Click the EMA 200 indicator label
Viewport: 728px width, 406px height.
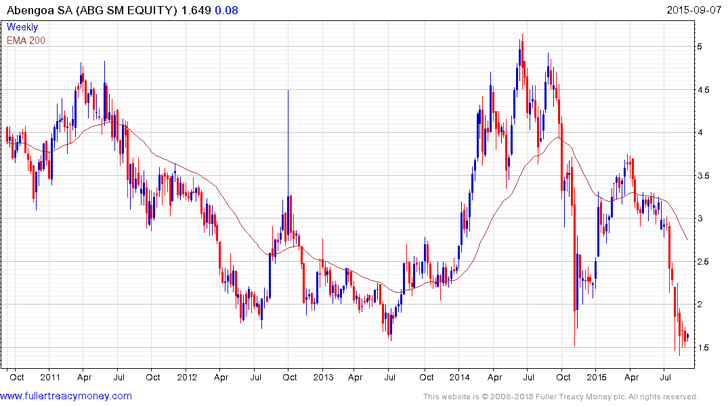coord(26,41)
